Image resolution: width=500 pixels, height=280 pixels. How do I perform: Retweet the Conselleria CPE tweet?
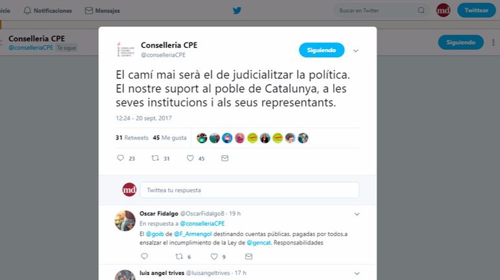(x=155, y=158)
